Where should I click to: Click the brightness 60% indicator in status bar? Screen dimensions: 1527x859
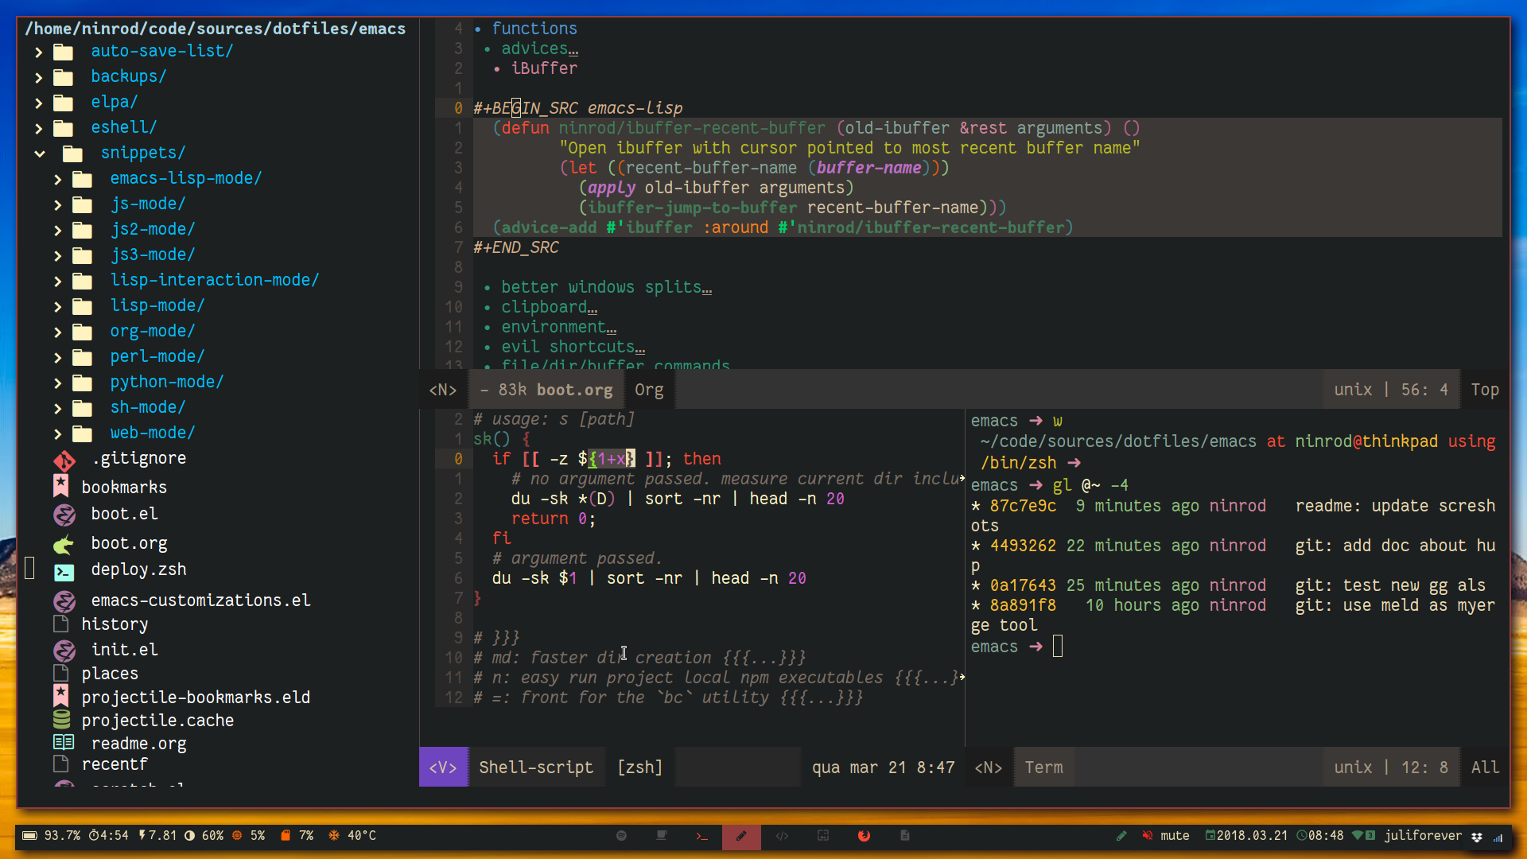[204, 836]
